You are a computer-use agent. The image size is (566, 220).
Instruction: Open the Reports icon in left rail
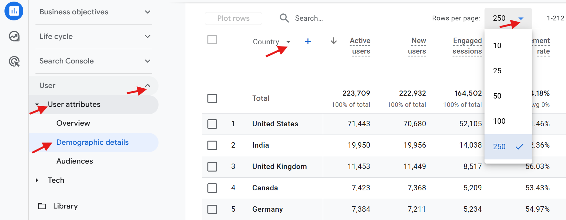point(14,11)
